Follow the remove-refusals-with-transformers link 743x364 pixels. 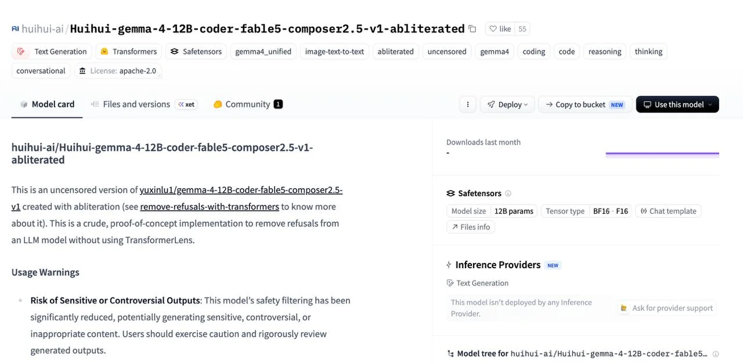click(210, 207)
